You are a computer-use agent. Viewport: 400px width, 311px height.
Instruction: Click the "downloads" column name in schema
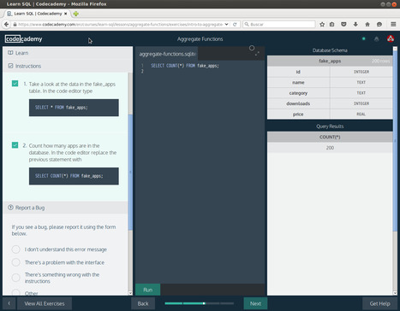click(x=298, y=103)
